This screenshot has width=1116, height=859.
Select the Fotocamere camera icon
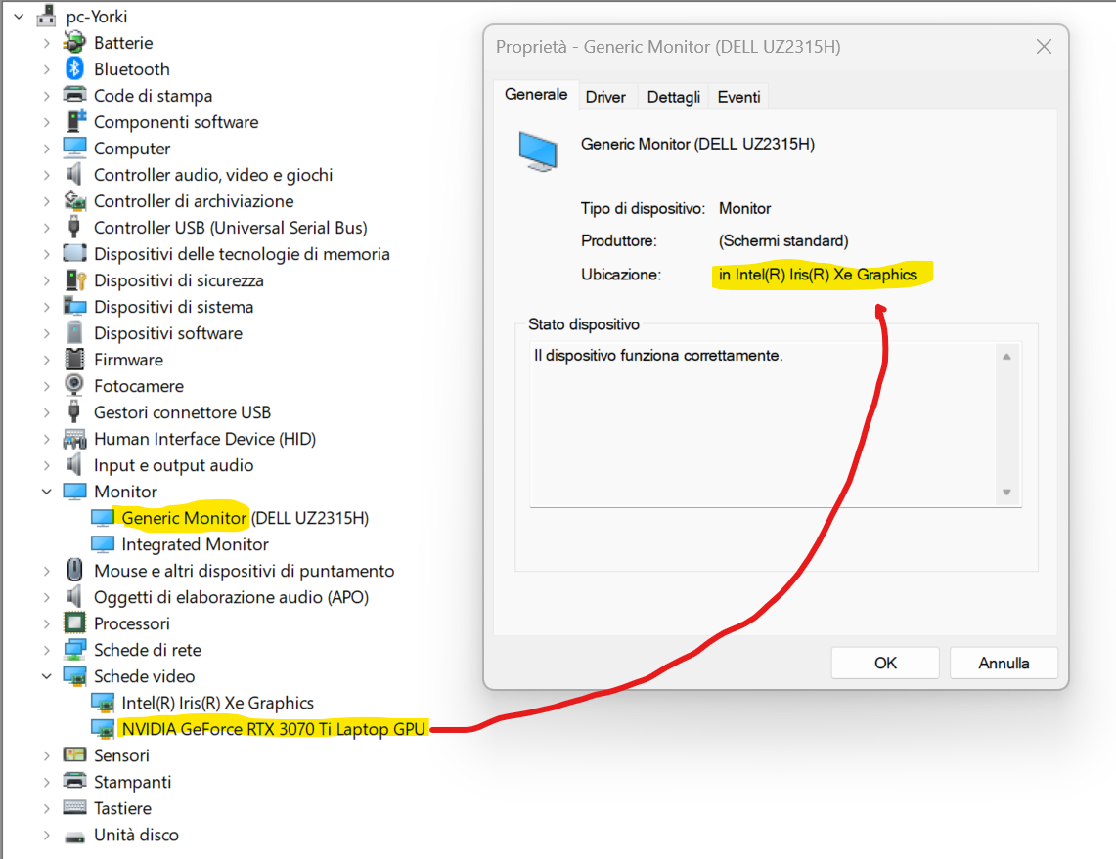click(x=72, y=385)
